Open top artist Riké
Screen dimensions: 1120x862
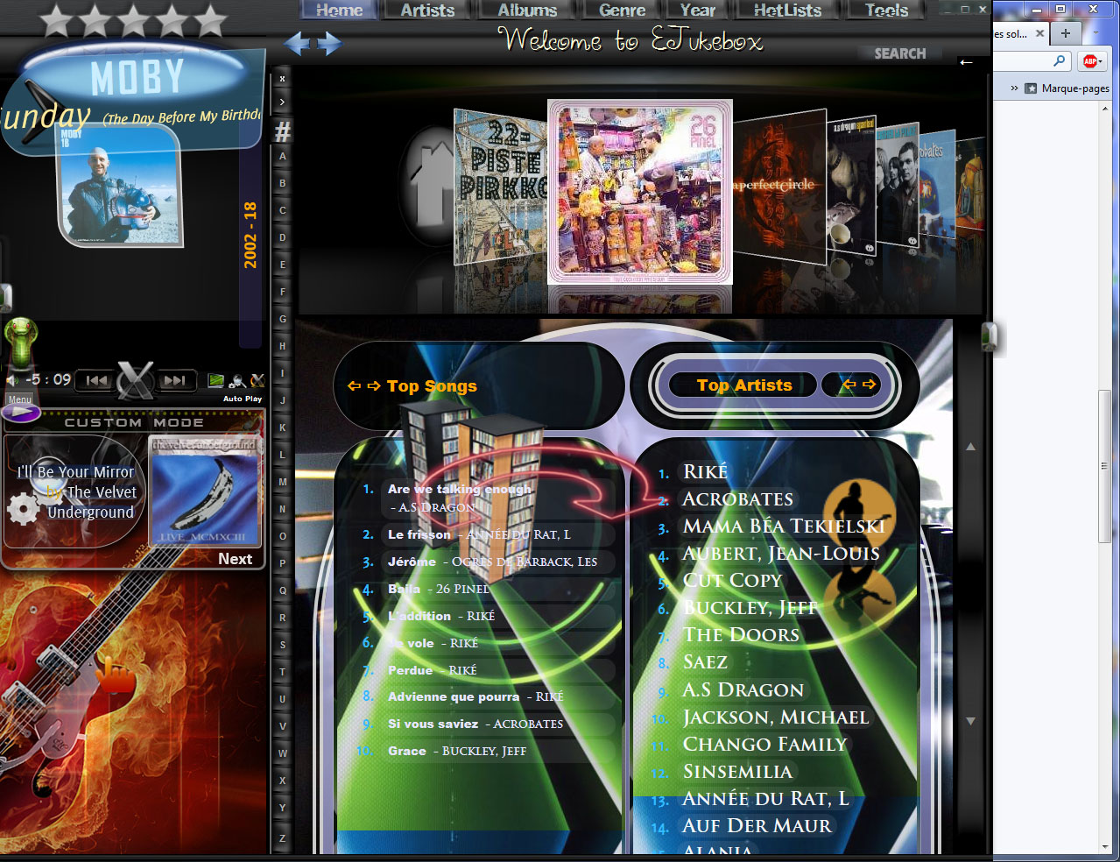point(705,472)
